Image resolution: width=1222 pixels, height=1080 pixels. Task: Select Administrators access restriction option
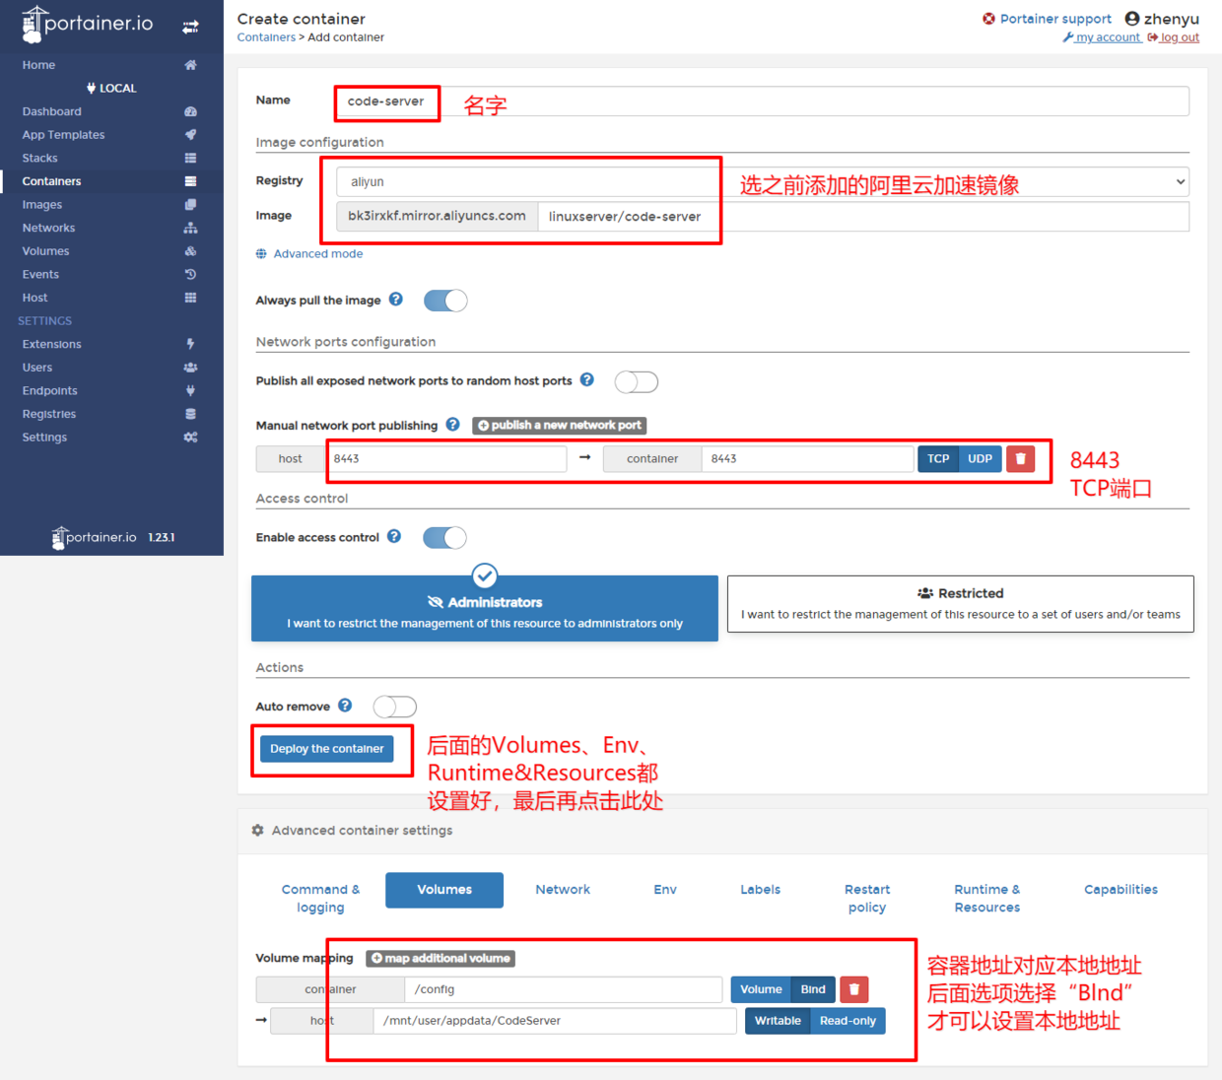[x=485, y=609]
